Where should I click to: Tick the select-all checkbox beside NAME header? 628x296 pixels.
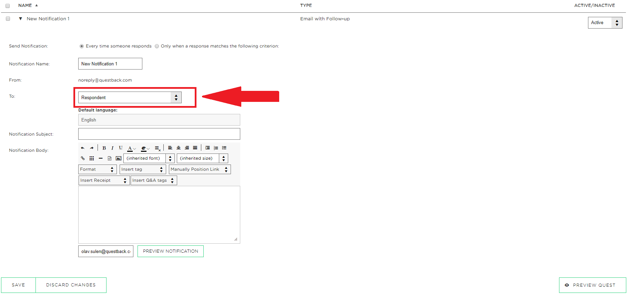coord(8,6)
